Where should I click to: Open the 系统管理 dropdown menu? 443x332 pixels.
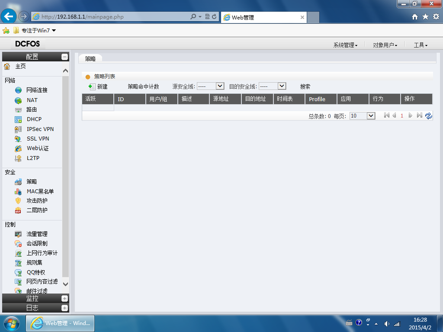coord(345,45)
